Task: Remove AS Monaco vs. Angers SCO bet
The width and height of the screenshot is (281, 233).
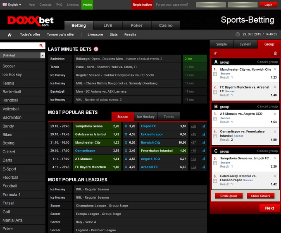Action: tap(275, 114)
